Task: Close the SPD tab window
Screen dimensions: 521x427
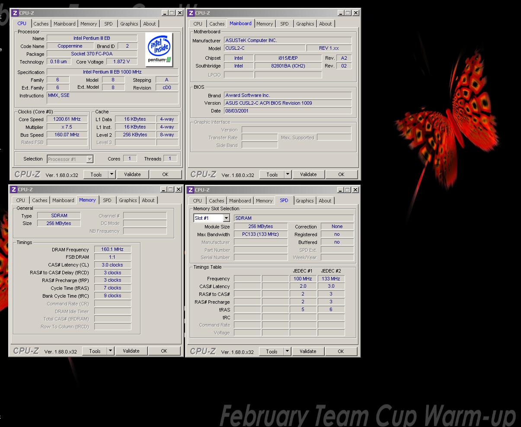Action: click(355, 190)
